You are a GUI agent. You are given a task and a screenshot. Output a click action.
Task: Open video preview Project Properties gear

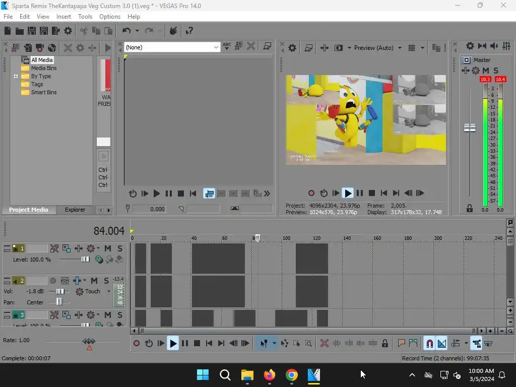point(292,48)
